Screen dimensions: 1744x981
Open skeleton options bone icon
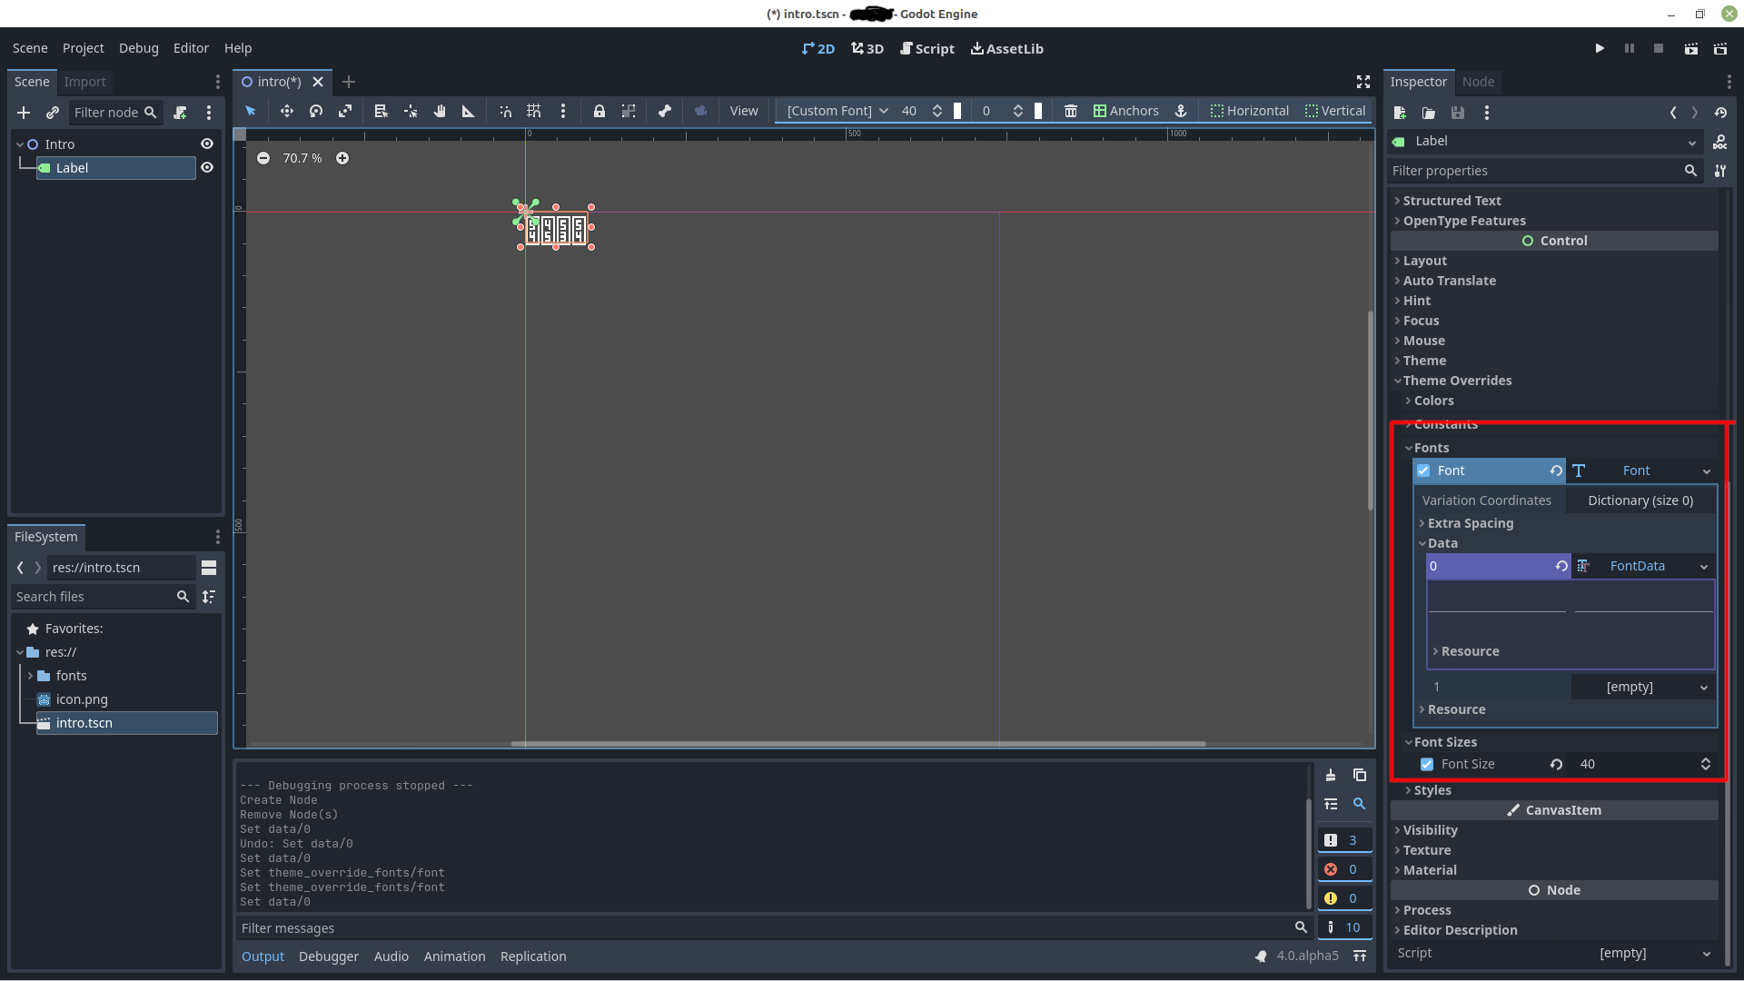(x=665, y=111)
